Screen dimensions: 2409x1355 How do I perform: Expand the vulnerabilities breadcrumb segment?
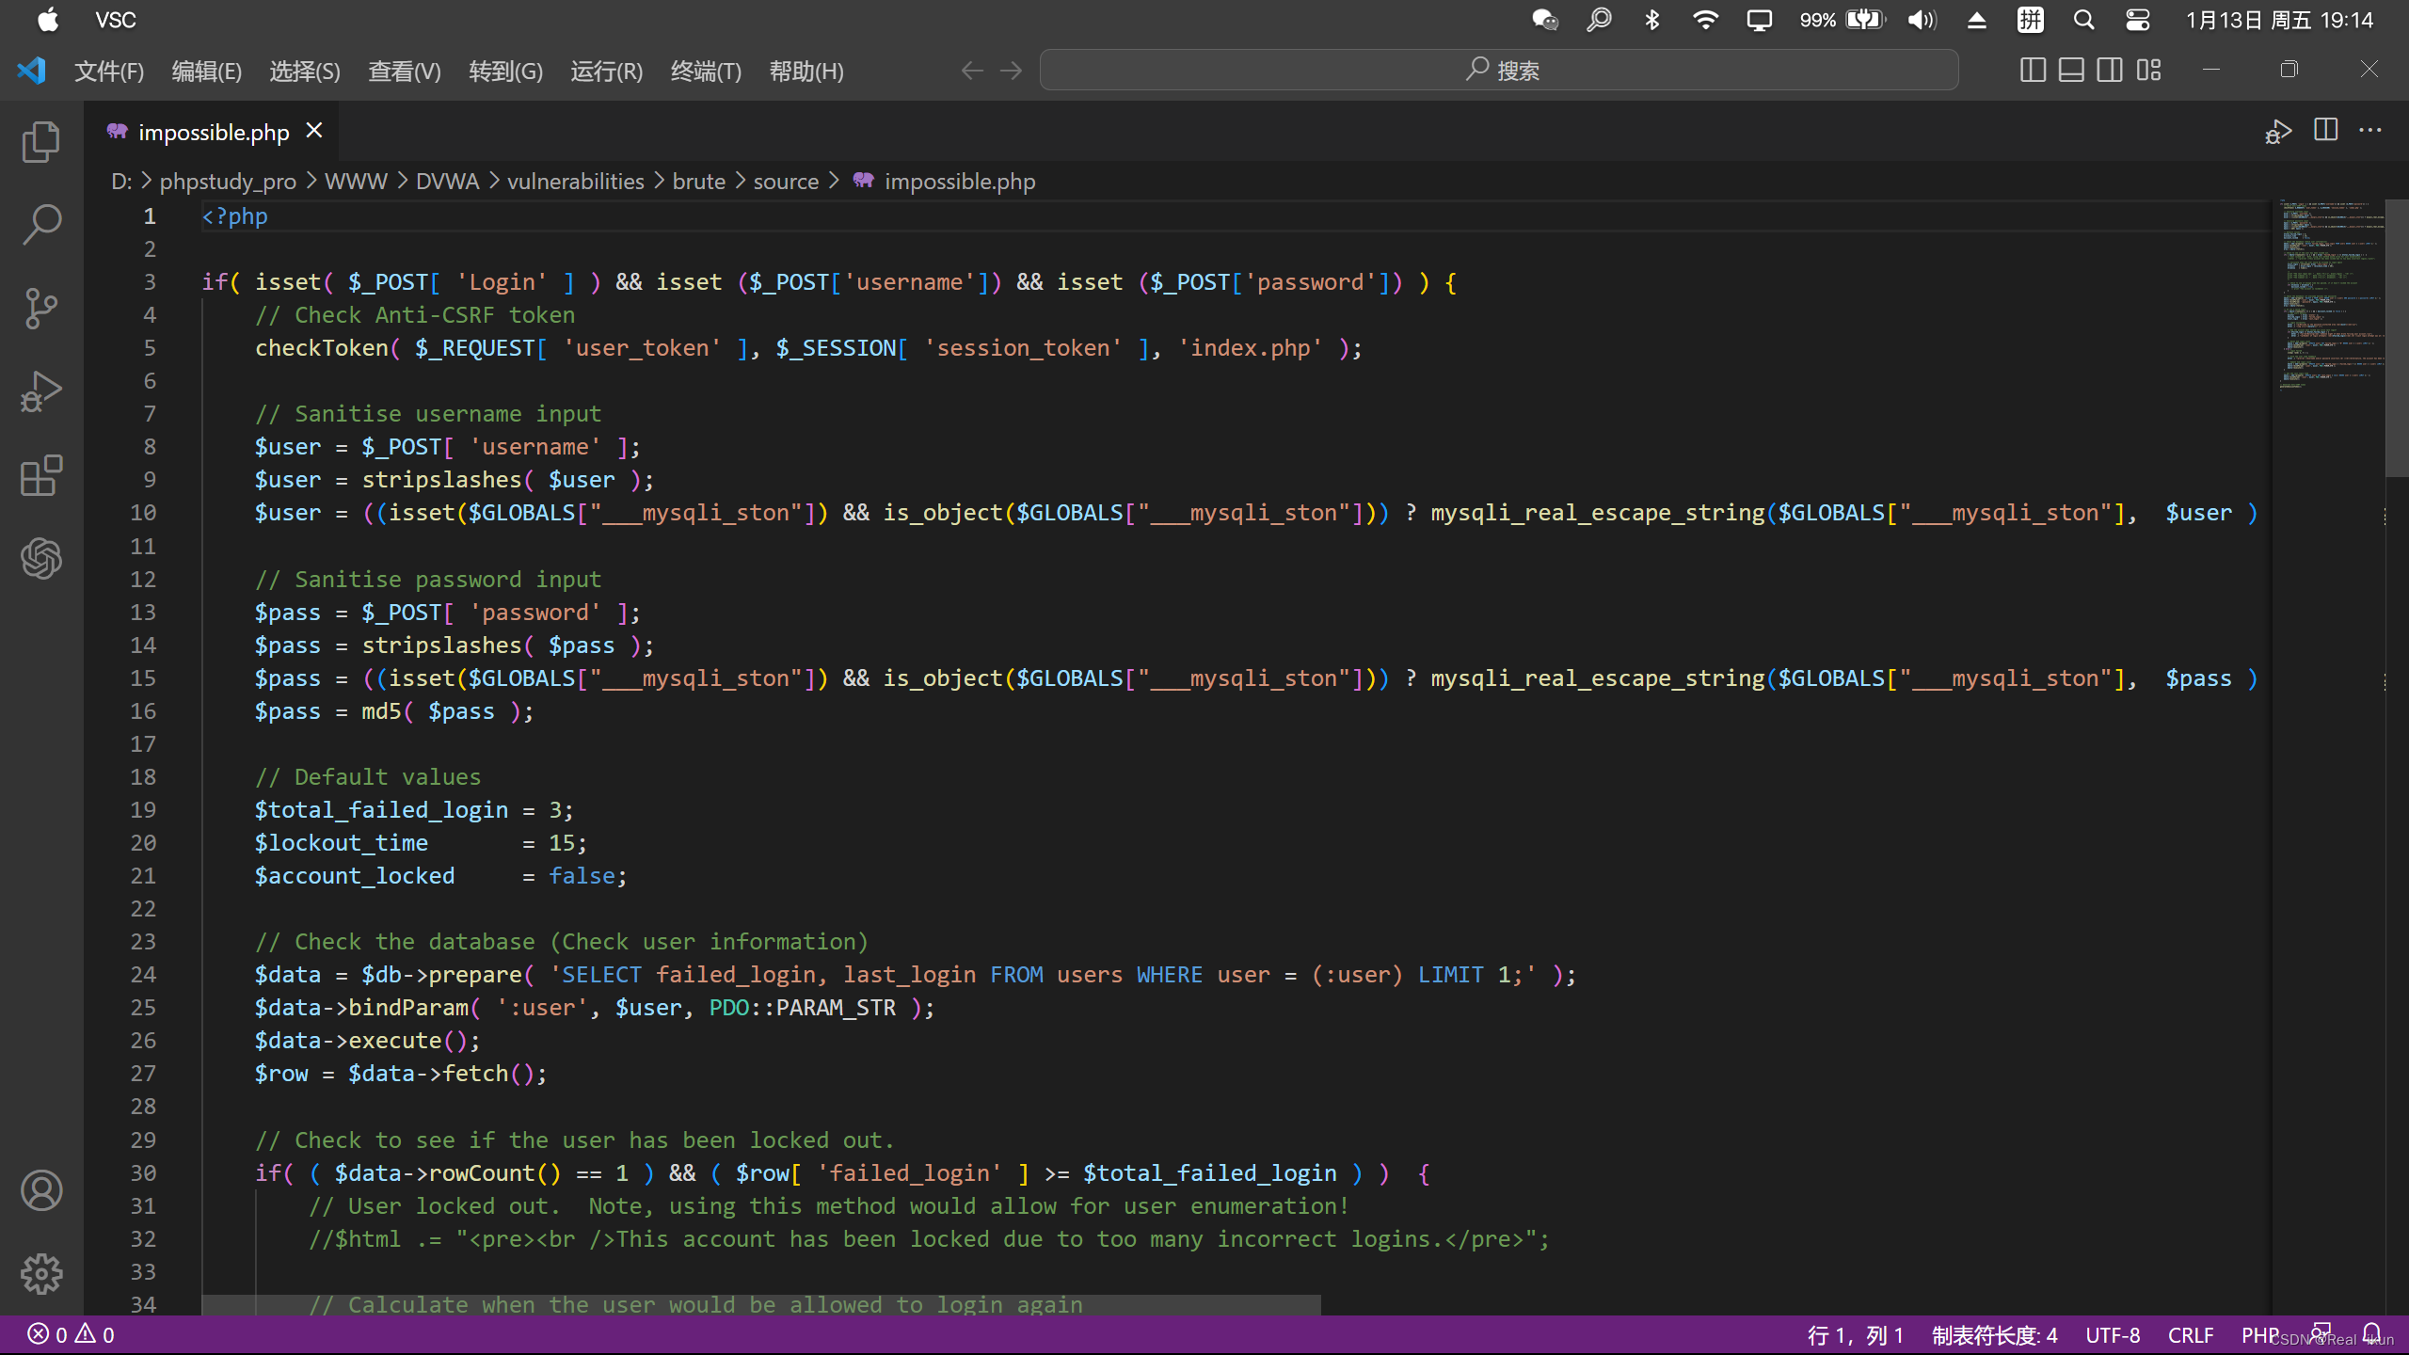[x=575, y=182]
